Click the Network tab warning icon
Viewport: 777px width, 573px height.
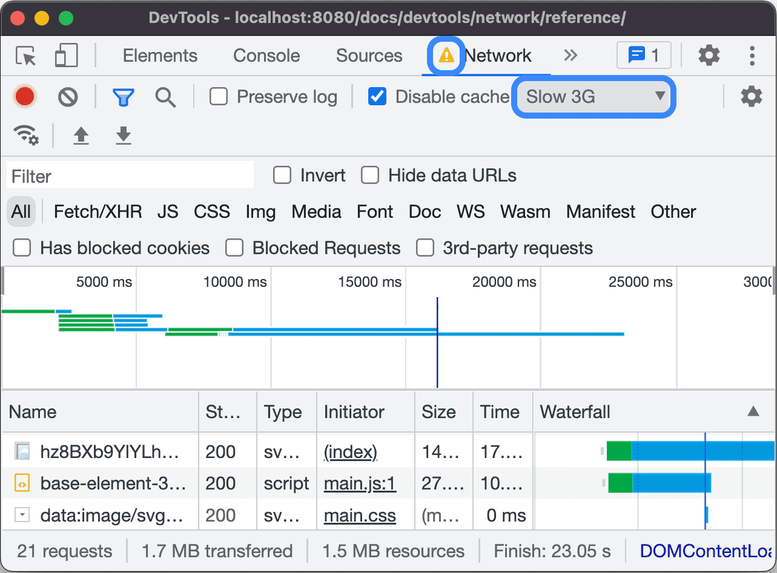[x=446, y=56]
